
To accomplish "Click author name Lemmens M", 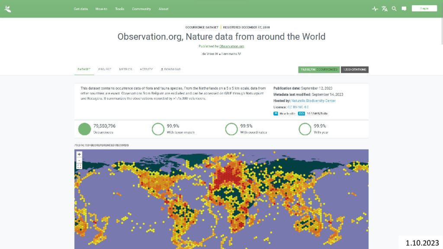I will 231,54.
